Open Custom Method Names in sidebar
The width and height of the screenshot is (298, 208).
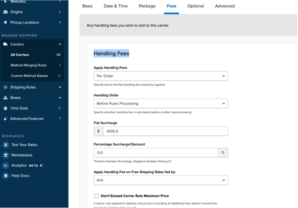point(29,76)
